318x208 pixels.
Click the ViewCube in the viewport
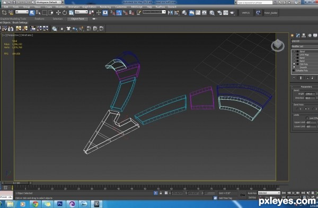278,46
